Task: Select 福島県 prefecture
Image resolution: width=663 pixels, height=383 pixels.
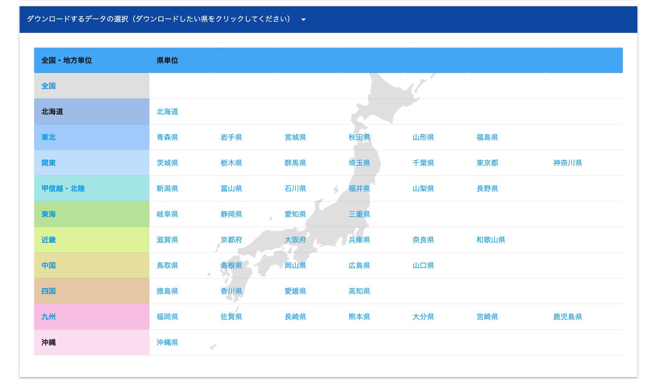Action: point(487,137)
